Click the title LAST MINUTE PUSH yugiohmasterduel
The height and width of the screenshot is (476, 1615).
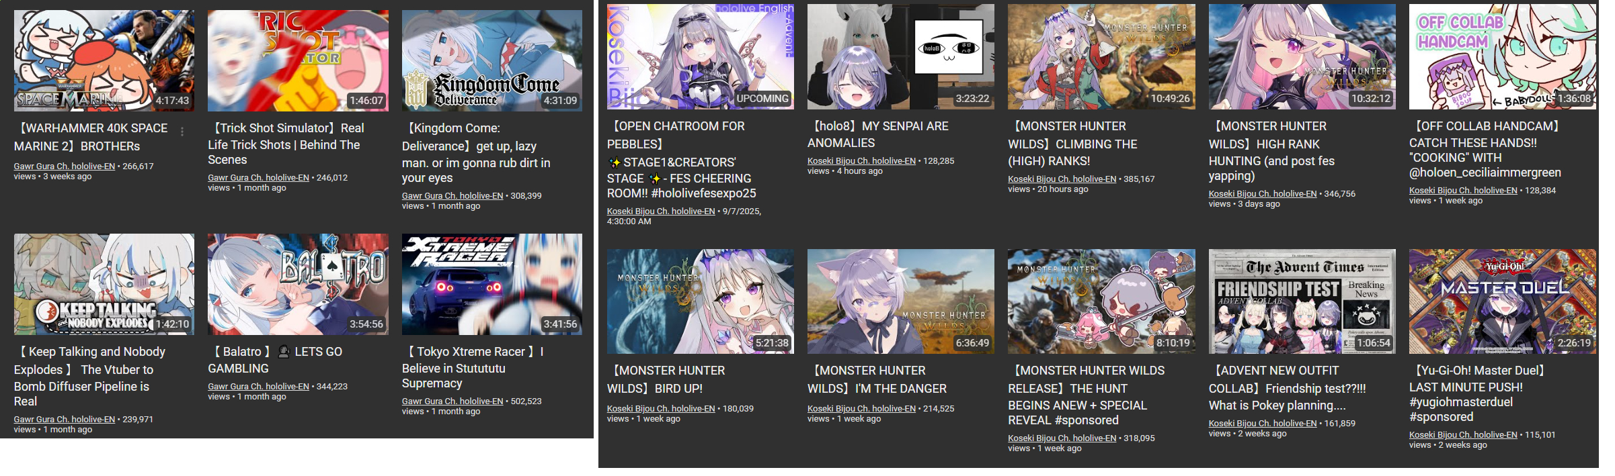[x=1478, y=393]
